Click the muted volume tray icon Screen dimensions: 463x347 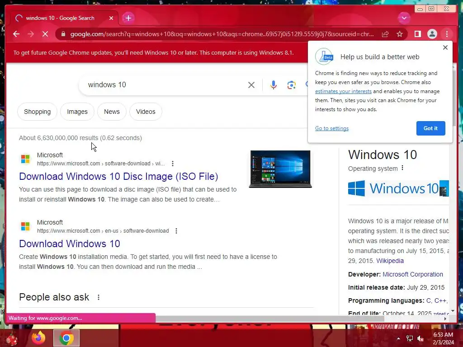(420, 338)
